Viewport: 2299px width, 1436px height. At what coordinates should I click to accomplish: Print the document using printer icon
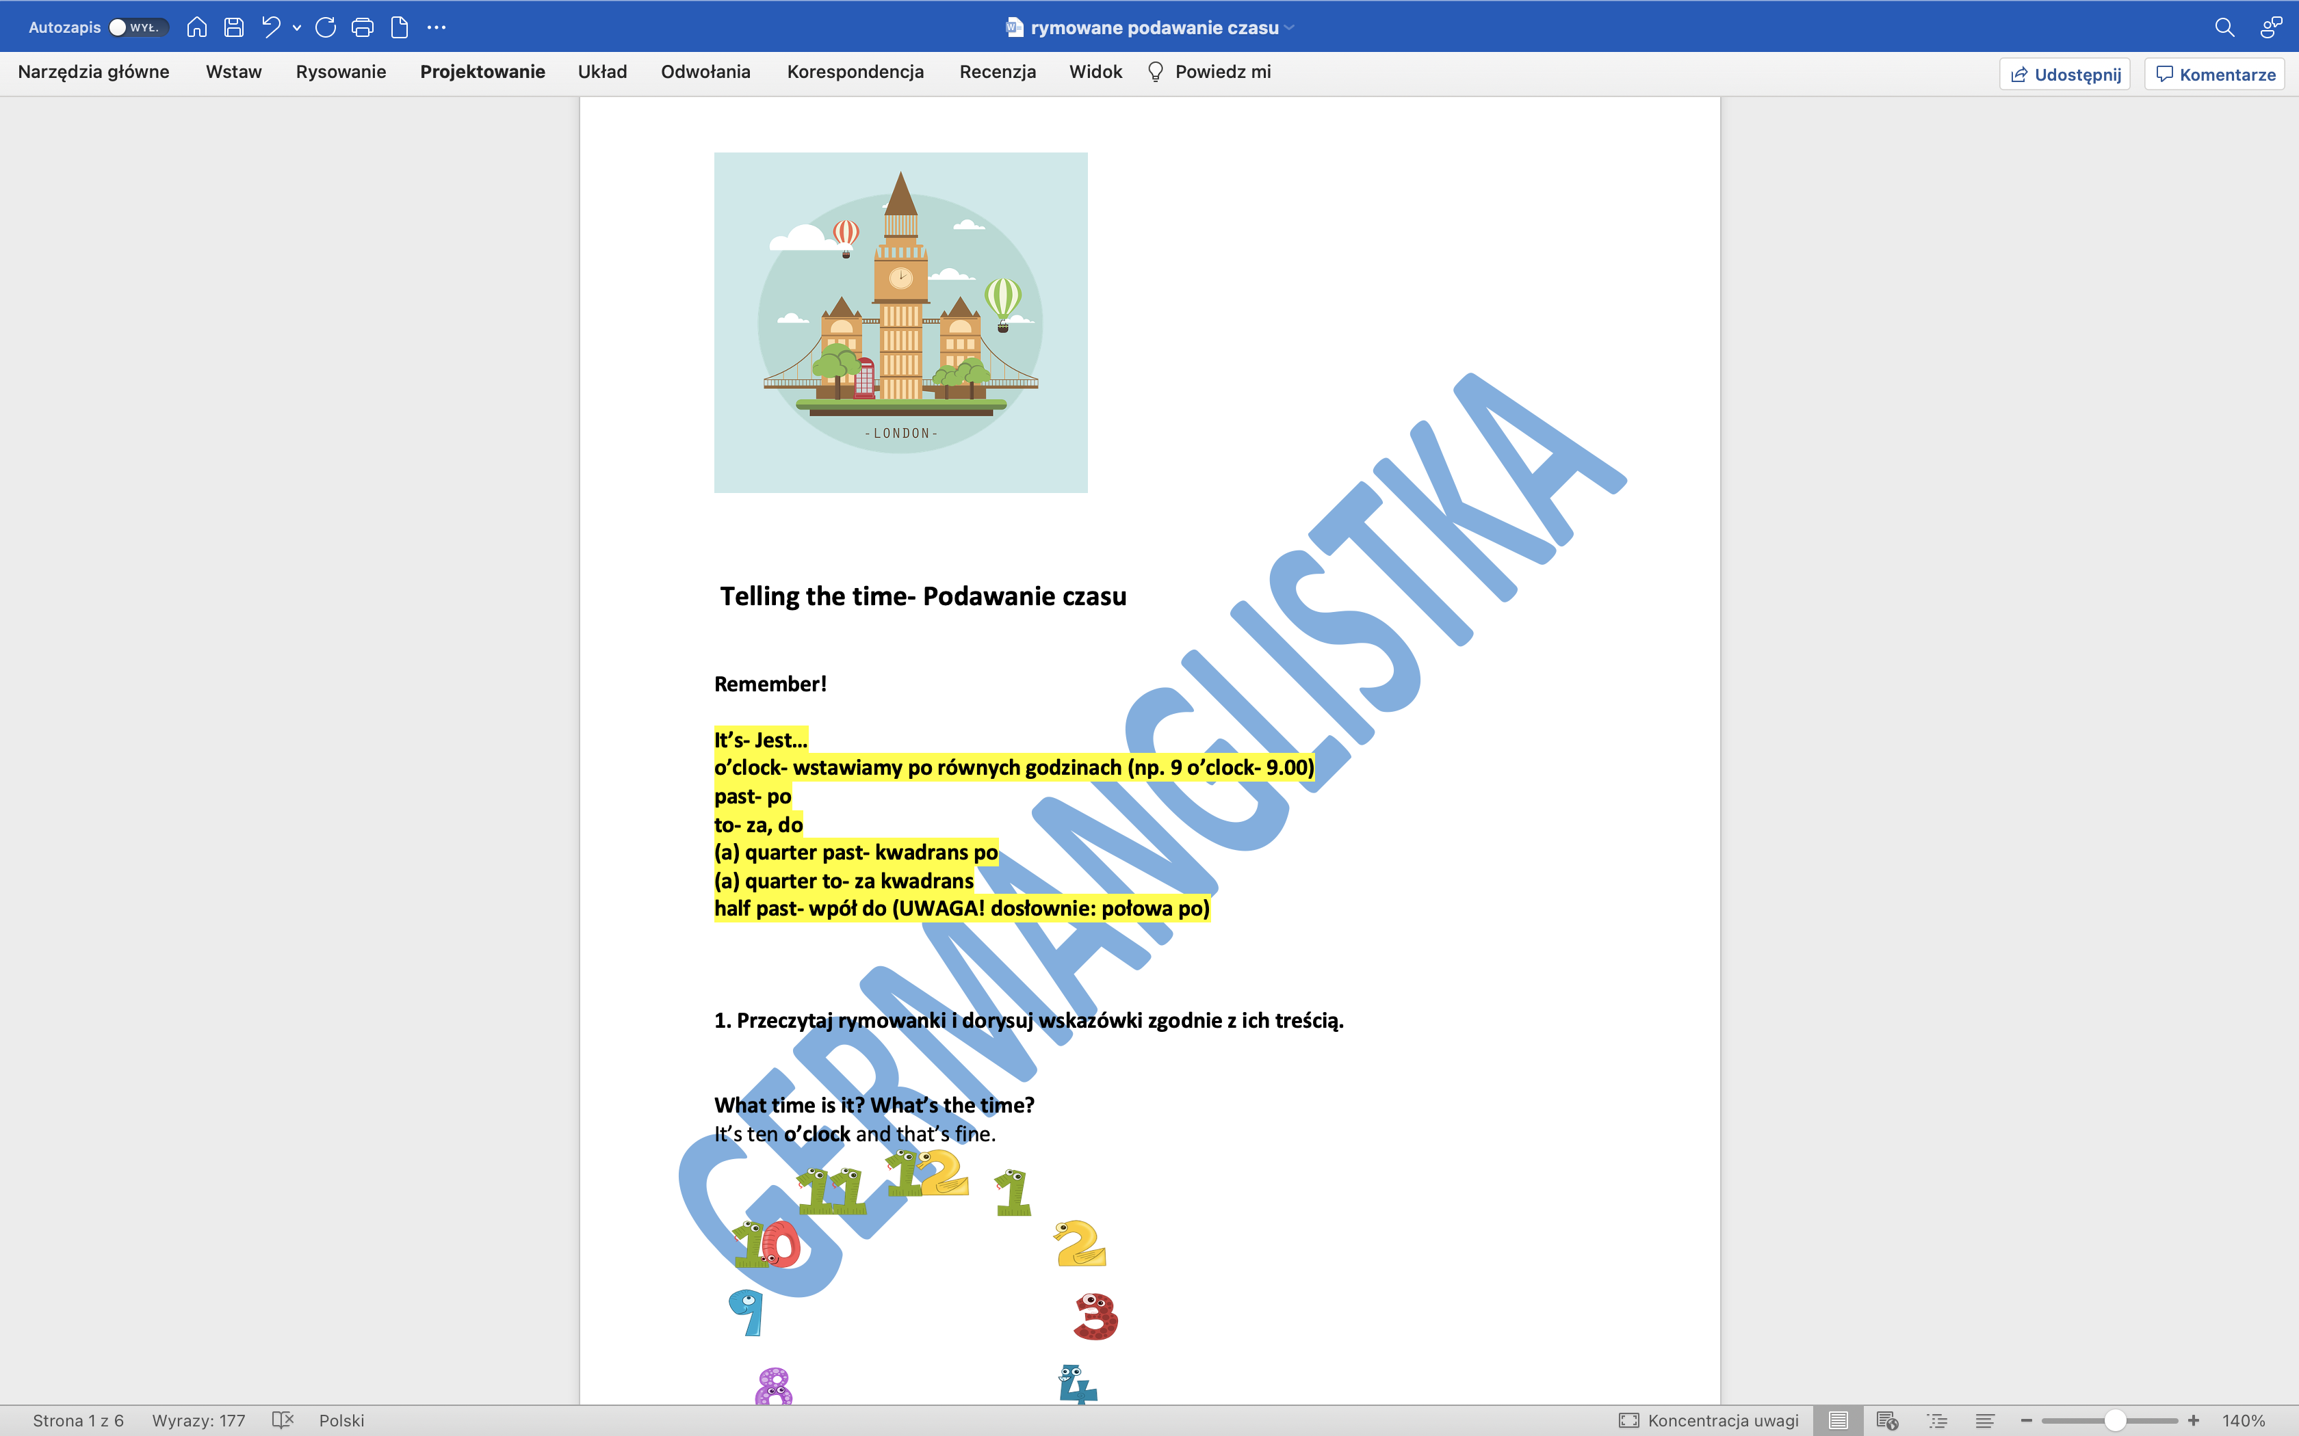coord(362,27)
